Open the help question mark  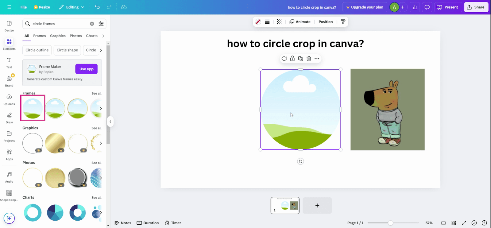(x=484, y=223)
